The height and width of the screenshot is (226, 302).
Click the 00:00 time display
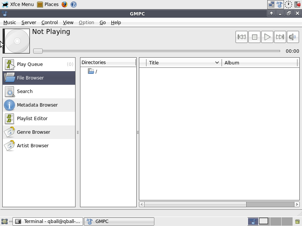(292, 51)
